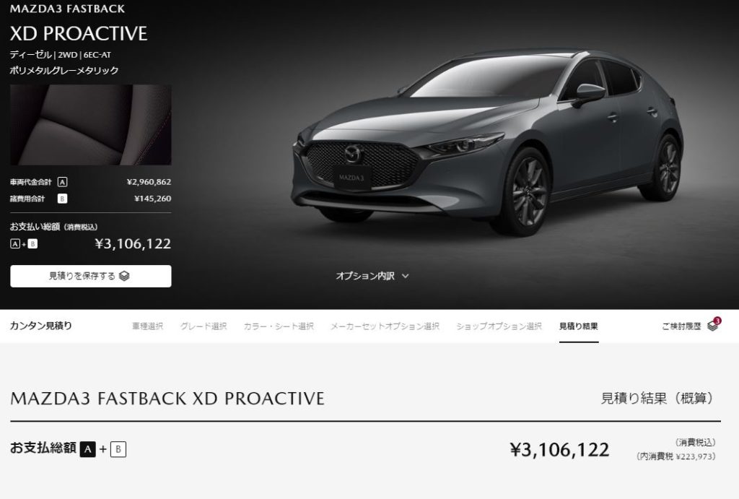Click the layers icon on save estimate button
Image resolution: width=739 pixels, height=499 pixels.
click(x=124, y=276)
